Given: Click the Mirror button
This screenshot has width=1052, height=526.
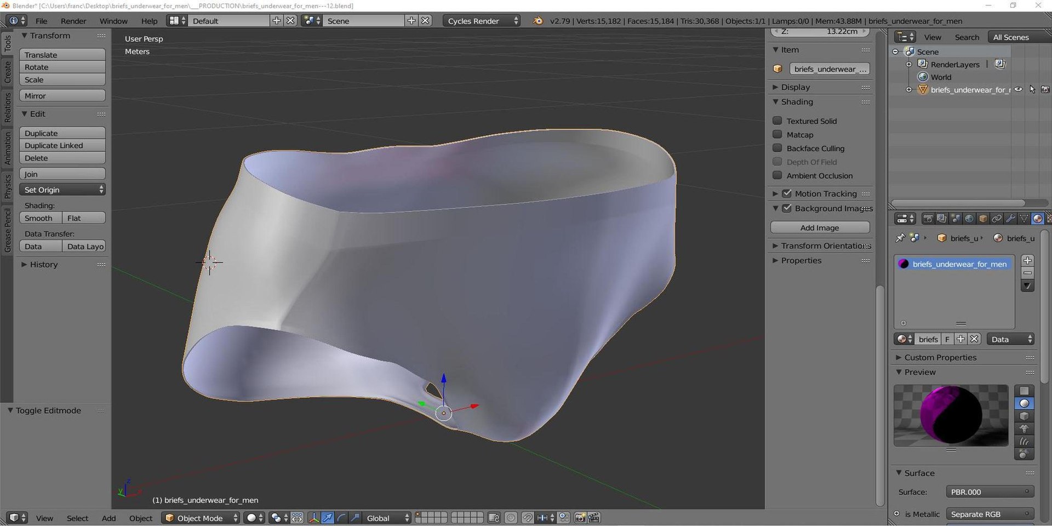Looking at the screenshot, I should coord(62,95).
